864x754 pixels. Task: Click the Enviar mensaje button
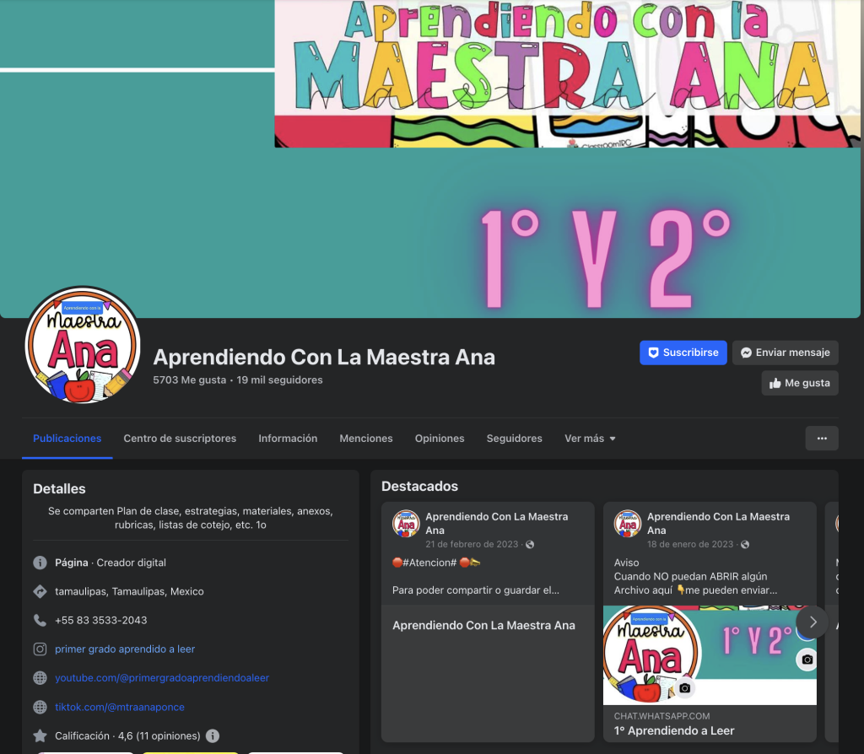coord(785,353)
